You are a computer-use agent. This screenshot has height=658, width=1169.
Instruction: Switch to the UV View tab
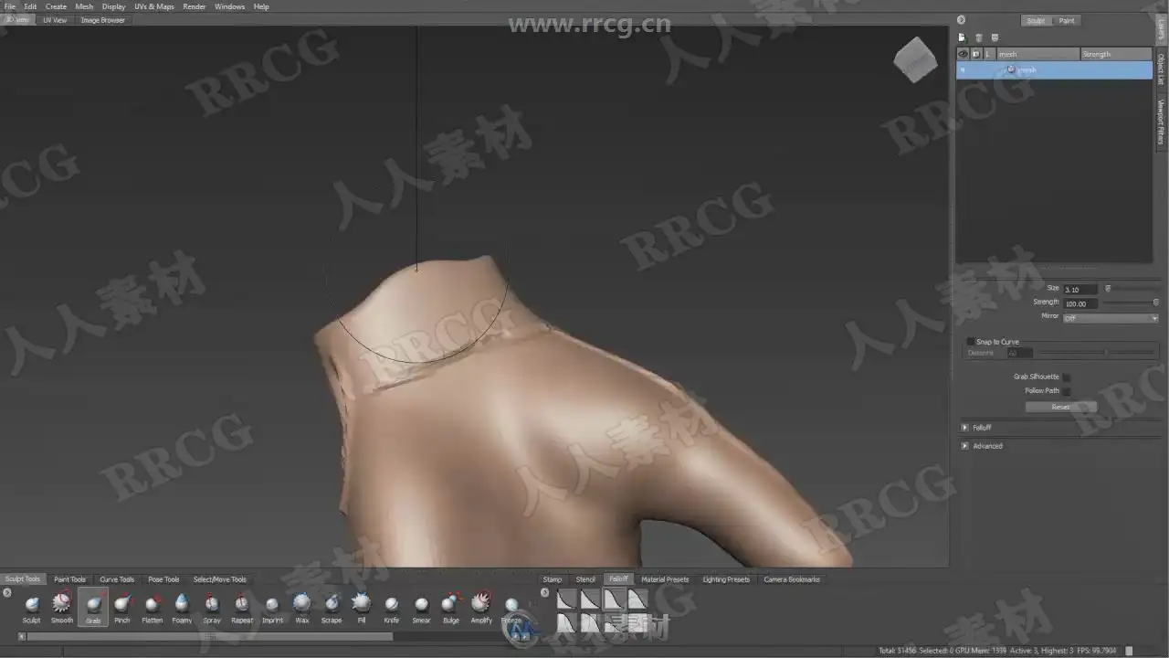coord(55,20)
